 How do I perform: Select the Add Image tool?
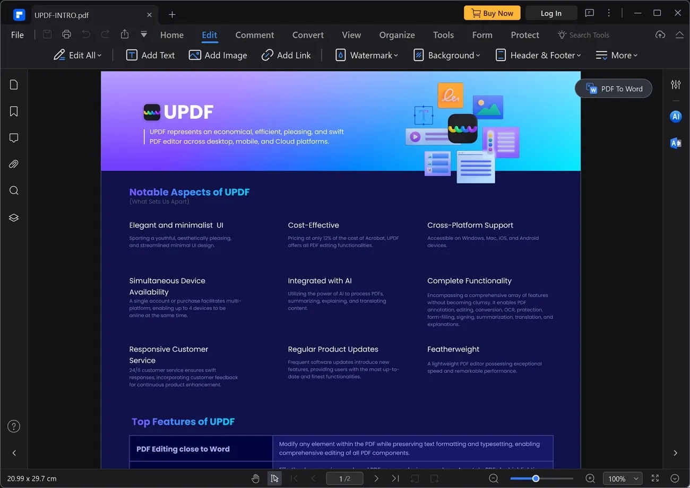[x=218, y=55]
